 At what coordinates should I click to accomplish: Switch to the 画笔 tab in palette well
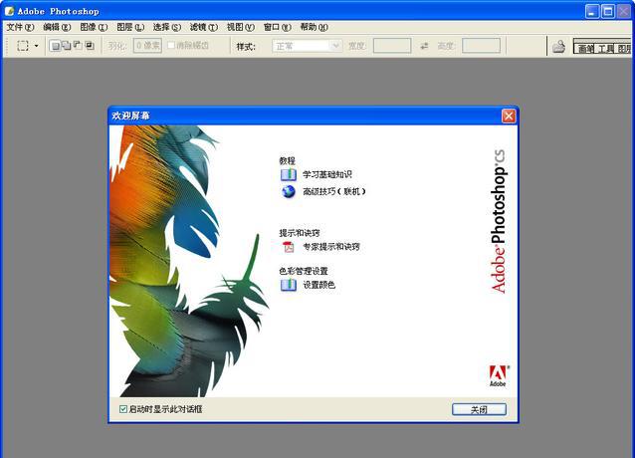tap(585, 49)
